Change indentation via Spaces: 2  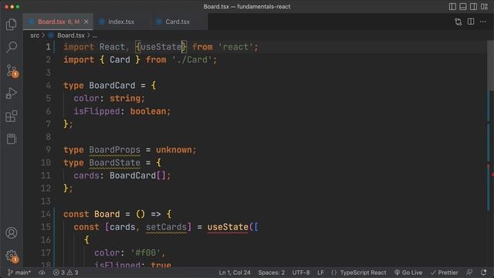pyautogui.click(x=271, y=273)
